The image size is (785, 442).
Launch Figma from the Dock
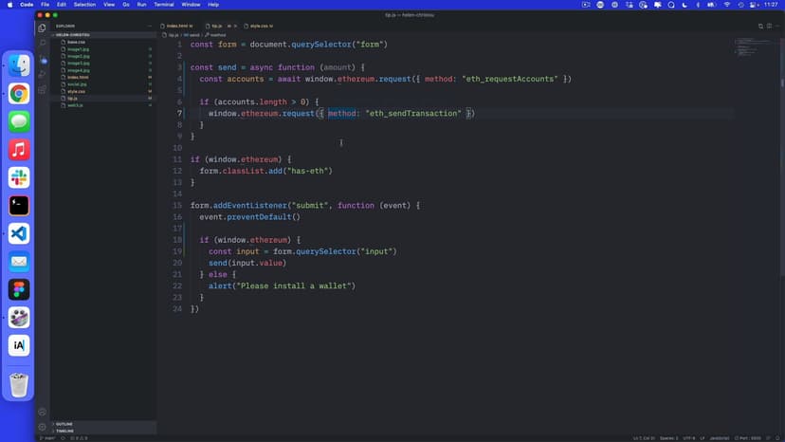coord(19,289)
